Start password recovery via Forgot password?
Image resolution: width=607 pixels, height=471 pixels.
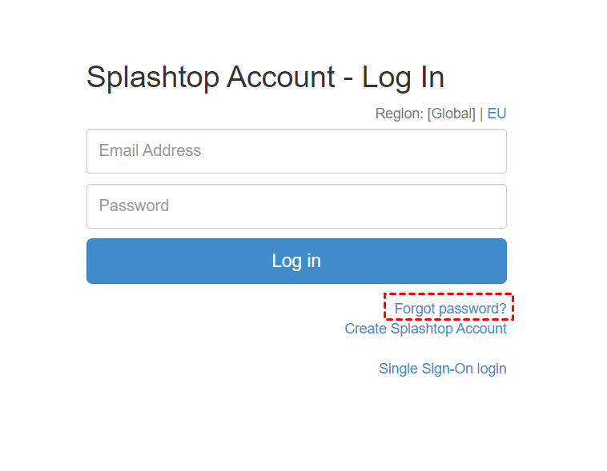(450, 308)
